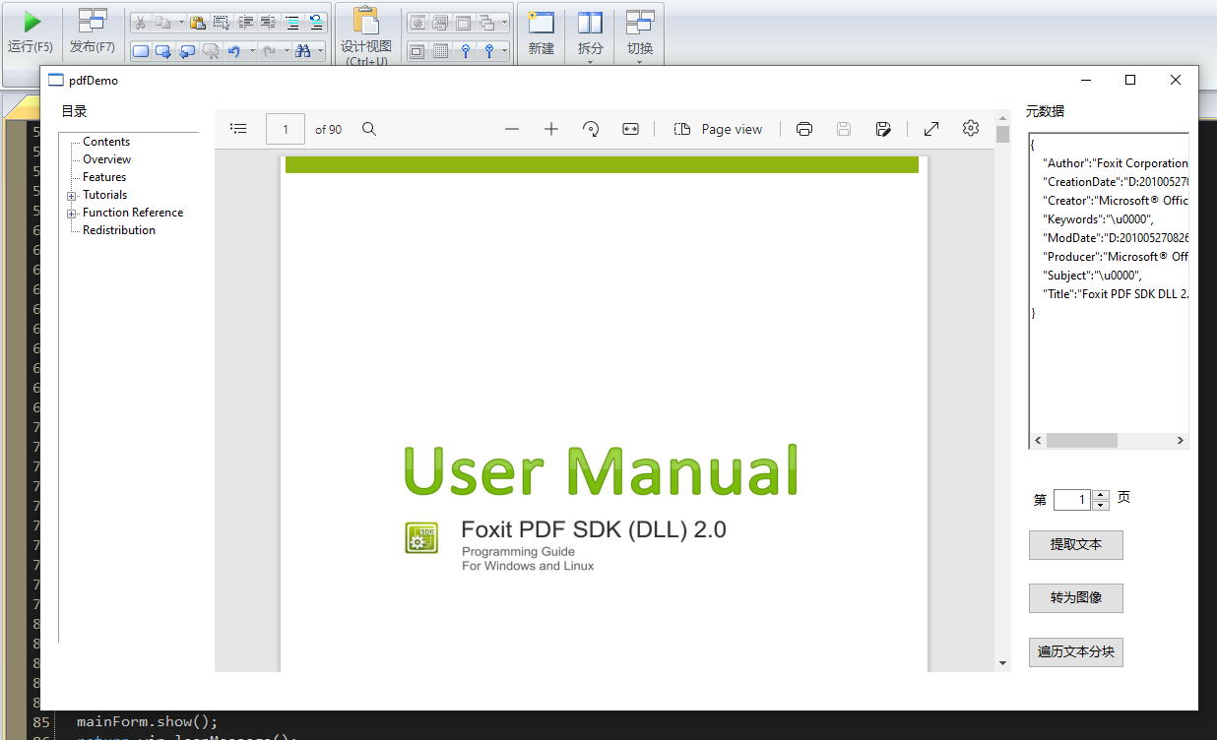Click the New (新建) window icon
This screenshot has height=740, width=1217.
point(541,23)
